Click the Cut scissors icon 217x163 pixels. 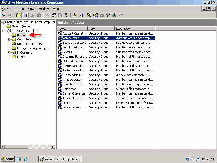33,15
